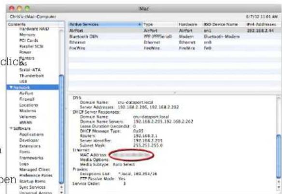Click the Chris's iMac Computer title text
This screenshot has height=194, width=282.
[x=33, y=17]
